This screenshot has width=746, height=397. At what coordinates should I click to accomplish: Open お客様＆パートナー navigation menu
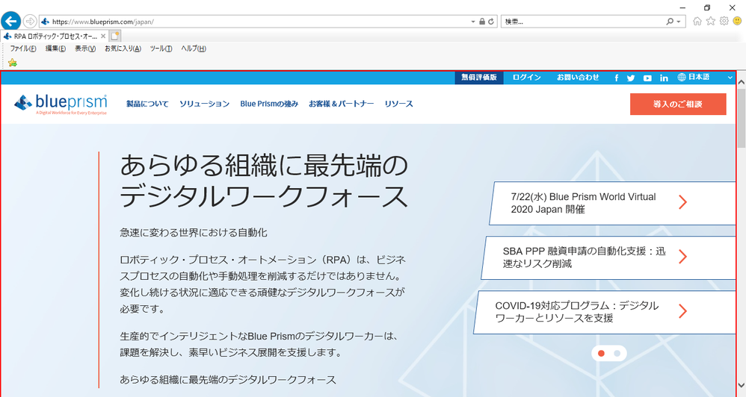[342, 104]
